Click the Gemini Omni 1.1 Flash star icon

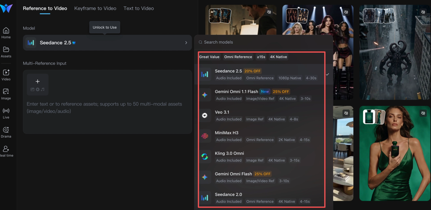pyautogui.click(x=205, y=95)
